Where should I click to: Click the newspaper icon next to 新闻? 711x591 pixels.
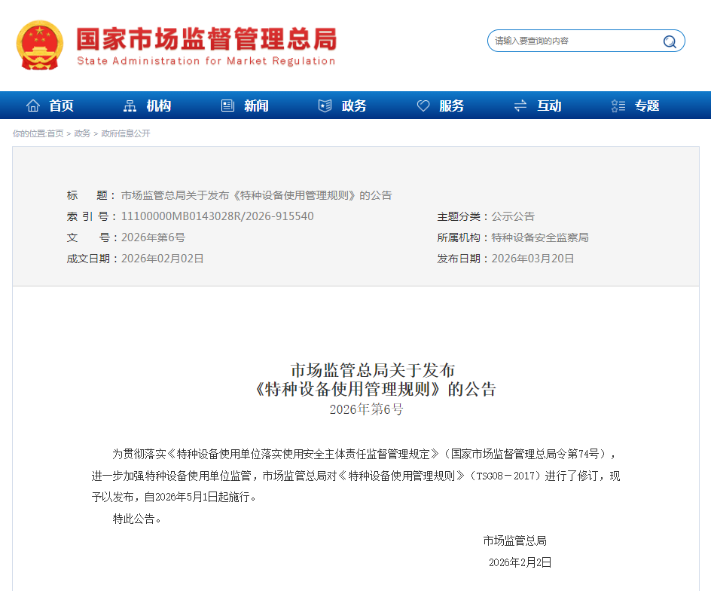pos(227,105)
